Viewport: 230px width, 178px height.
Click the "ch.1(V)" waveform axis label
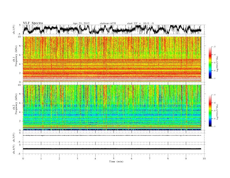click(14, 29)
